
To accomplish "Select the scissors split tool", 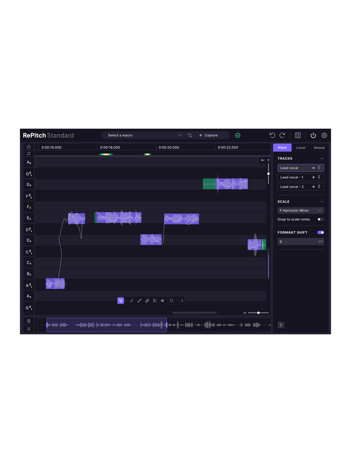I will 155,301.
